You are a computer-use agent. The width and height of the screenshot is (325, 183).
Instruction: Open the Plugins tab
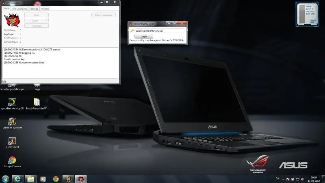(45, 9)
